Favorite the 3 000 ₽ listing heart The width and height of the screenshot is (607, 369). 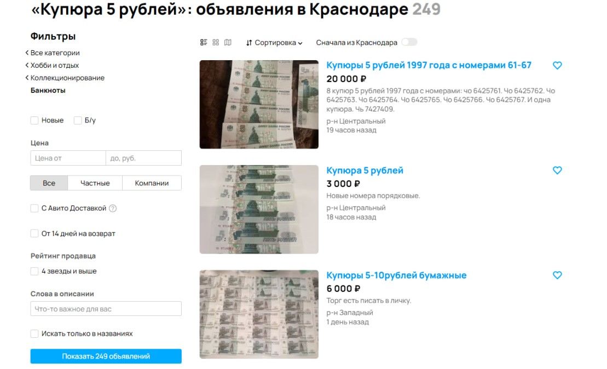(557, 170)
